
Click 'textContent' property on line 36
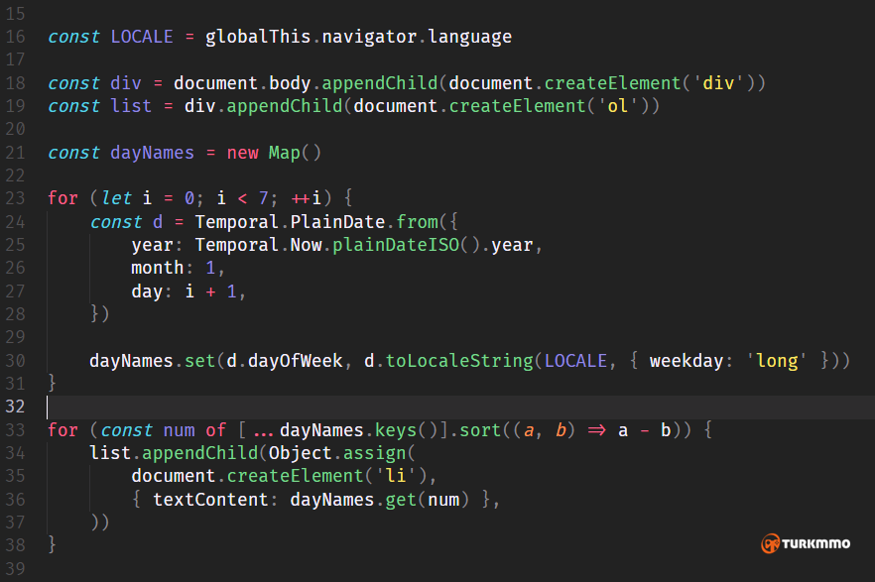(210, 500)
